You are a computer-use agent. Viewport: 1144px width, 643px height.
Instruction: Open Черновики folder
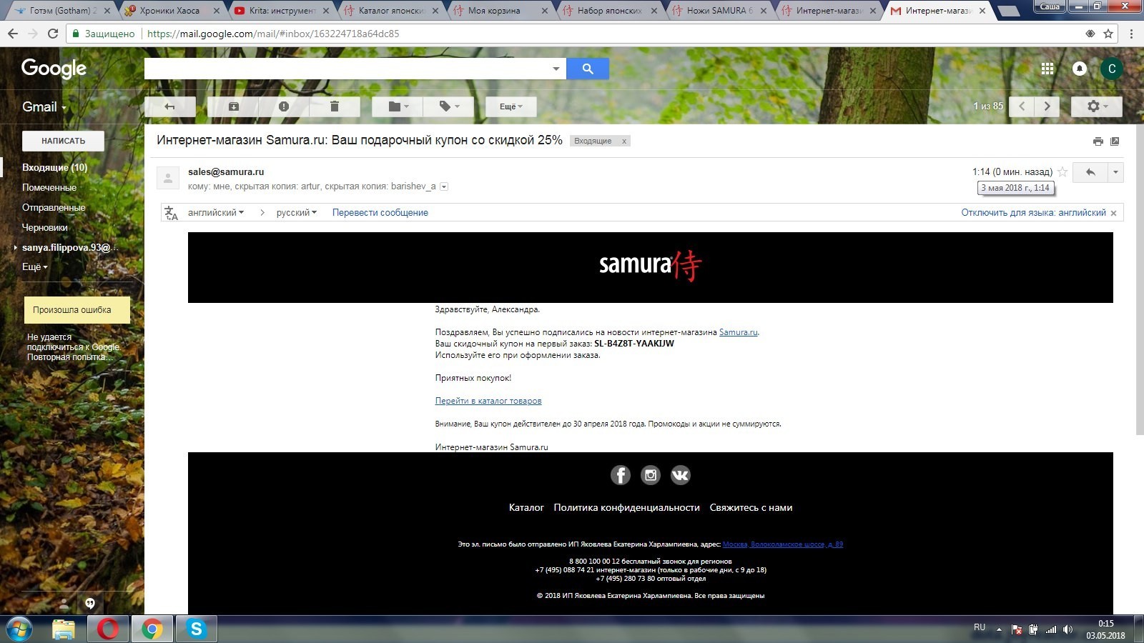point(45,227)
